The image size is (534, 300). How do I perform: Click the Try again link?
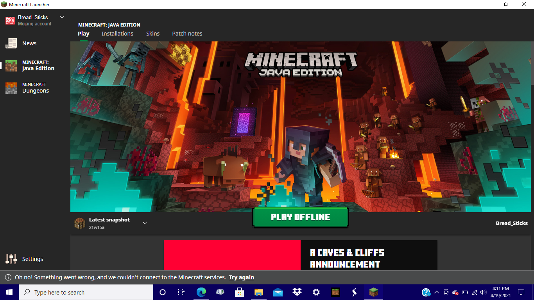click(x=241, y=277)
